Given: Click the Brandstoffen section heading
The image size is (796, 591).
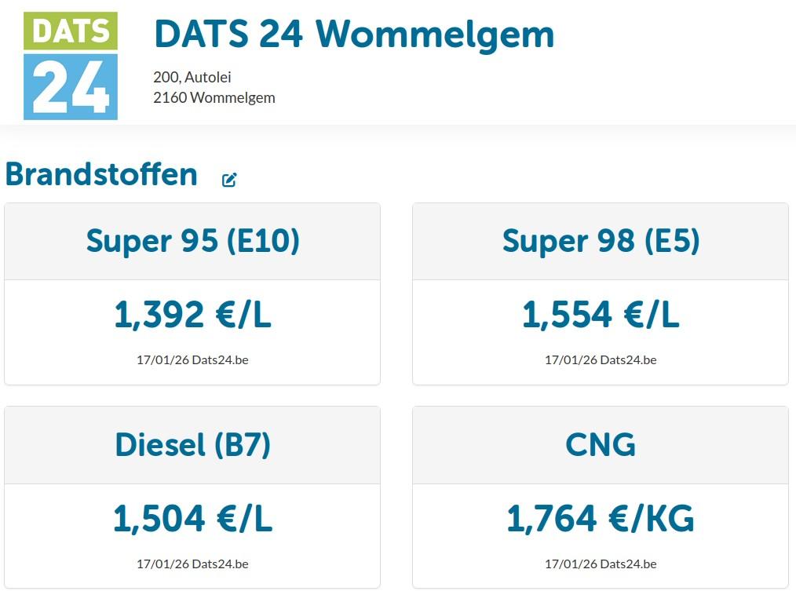Looking at the screenshot, I should pyautogui.click(x=101, y=175).
